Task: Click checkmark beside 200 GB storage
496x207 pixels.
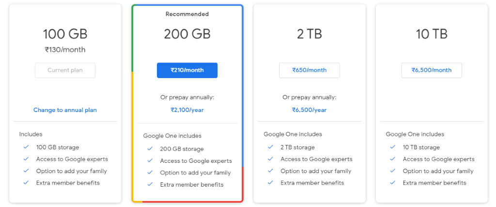Action: tap(150, 149)
